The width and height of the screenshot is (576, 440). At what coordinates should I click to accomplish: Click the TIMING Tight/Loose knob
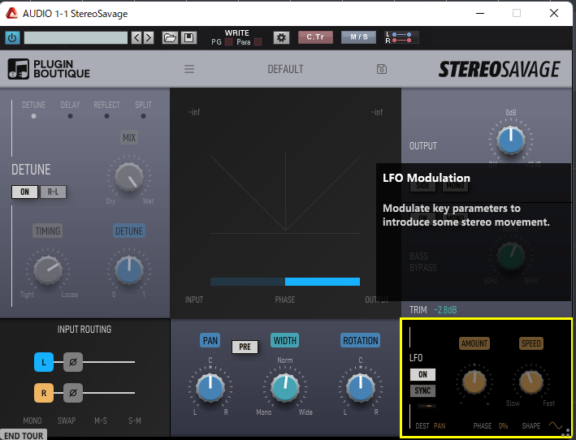(x=48, y=270)
